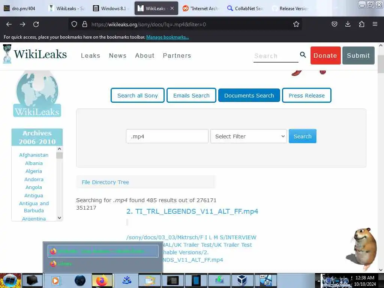
Task: Open the Antigua and Barbuda archive link
Action: (x=34, y=207)
